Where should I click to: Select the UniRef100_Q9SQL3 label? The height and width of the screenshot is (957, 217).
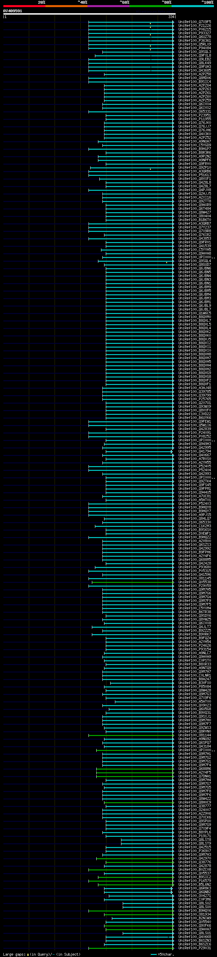(195, 52)
